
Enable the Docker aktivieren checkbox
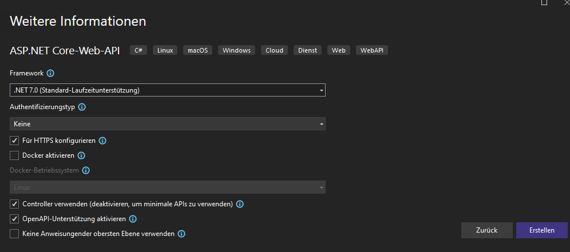point(14,155)
